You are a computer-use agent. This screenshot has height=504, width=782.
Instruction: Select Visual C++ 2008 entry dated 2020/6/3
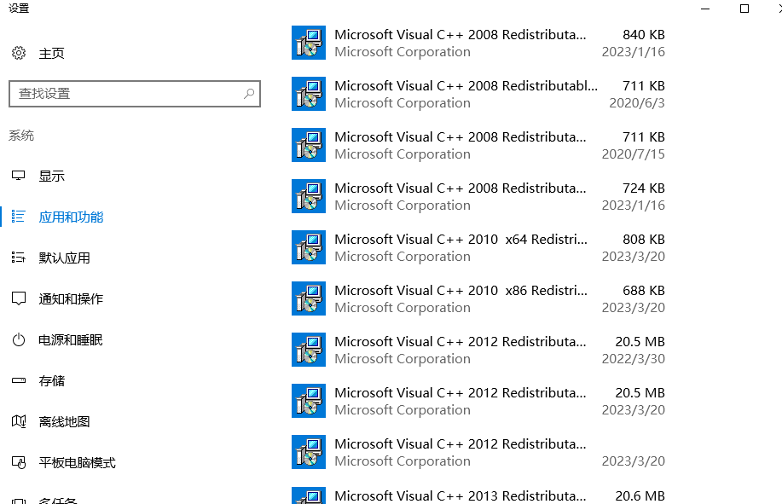[478, 94]
